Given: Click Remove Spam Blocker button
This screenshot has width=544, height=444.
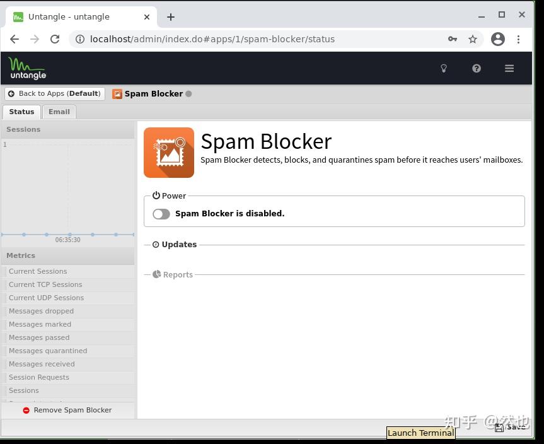Looking at the screenshot, I should click(x=67, y=411).
